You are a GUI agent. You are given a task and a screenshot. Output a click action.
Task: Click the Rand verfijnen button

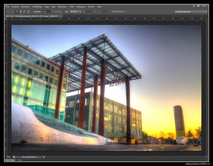[x=119, y=11]
